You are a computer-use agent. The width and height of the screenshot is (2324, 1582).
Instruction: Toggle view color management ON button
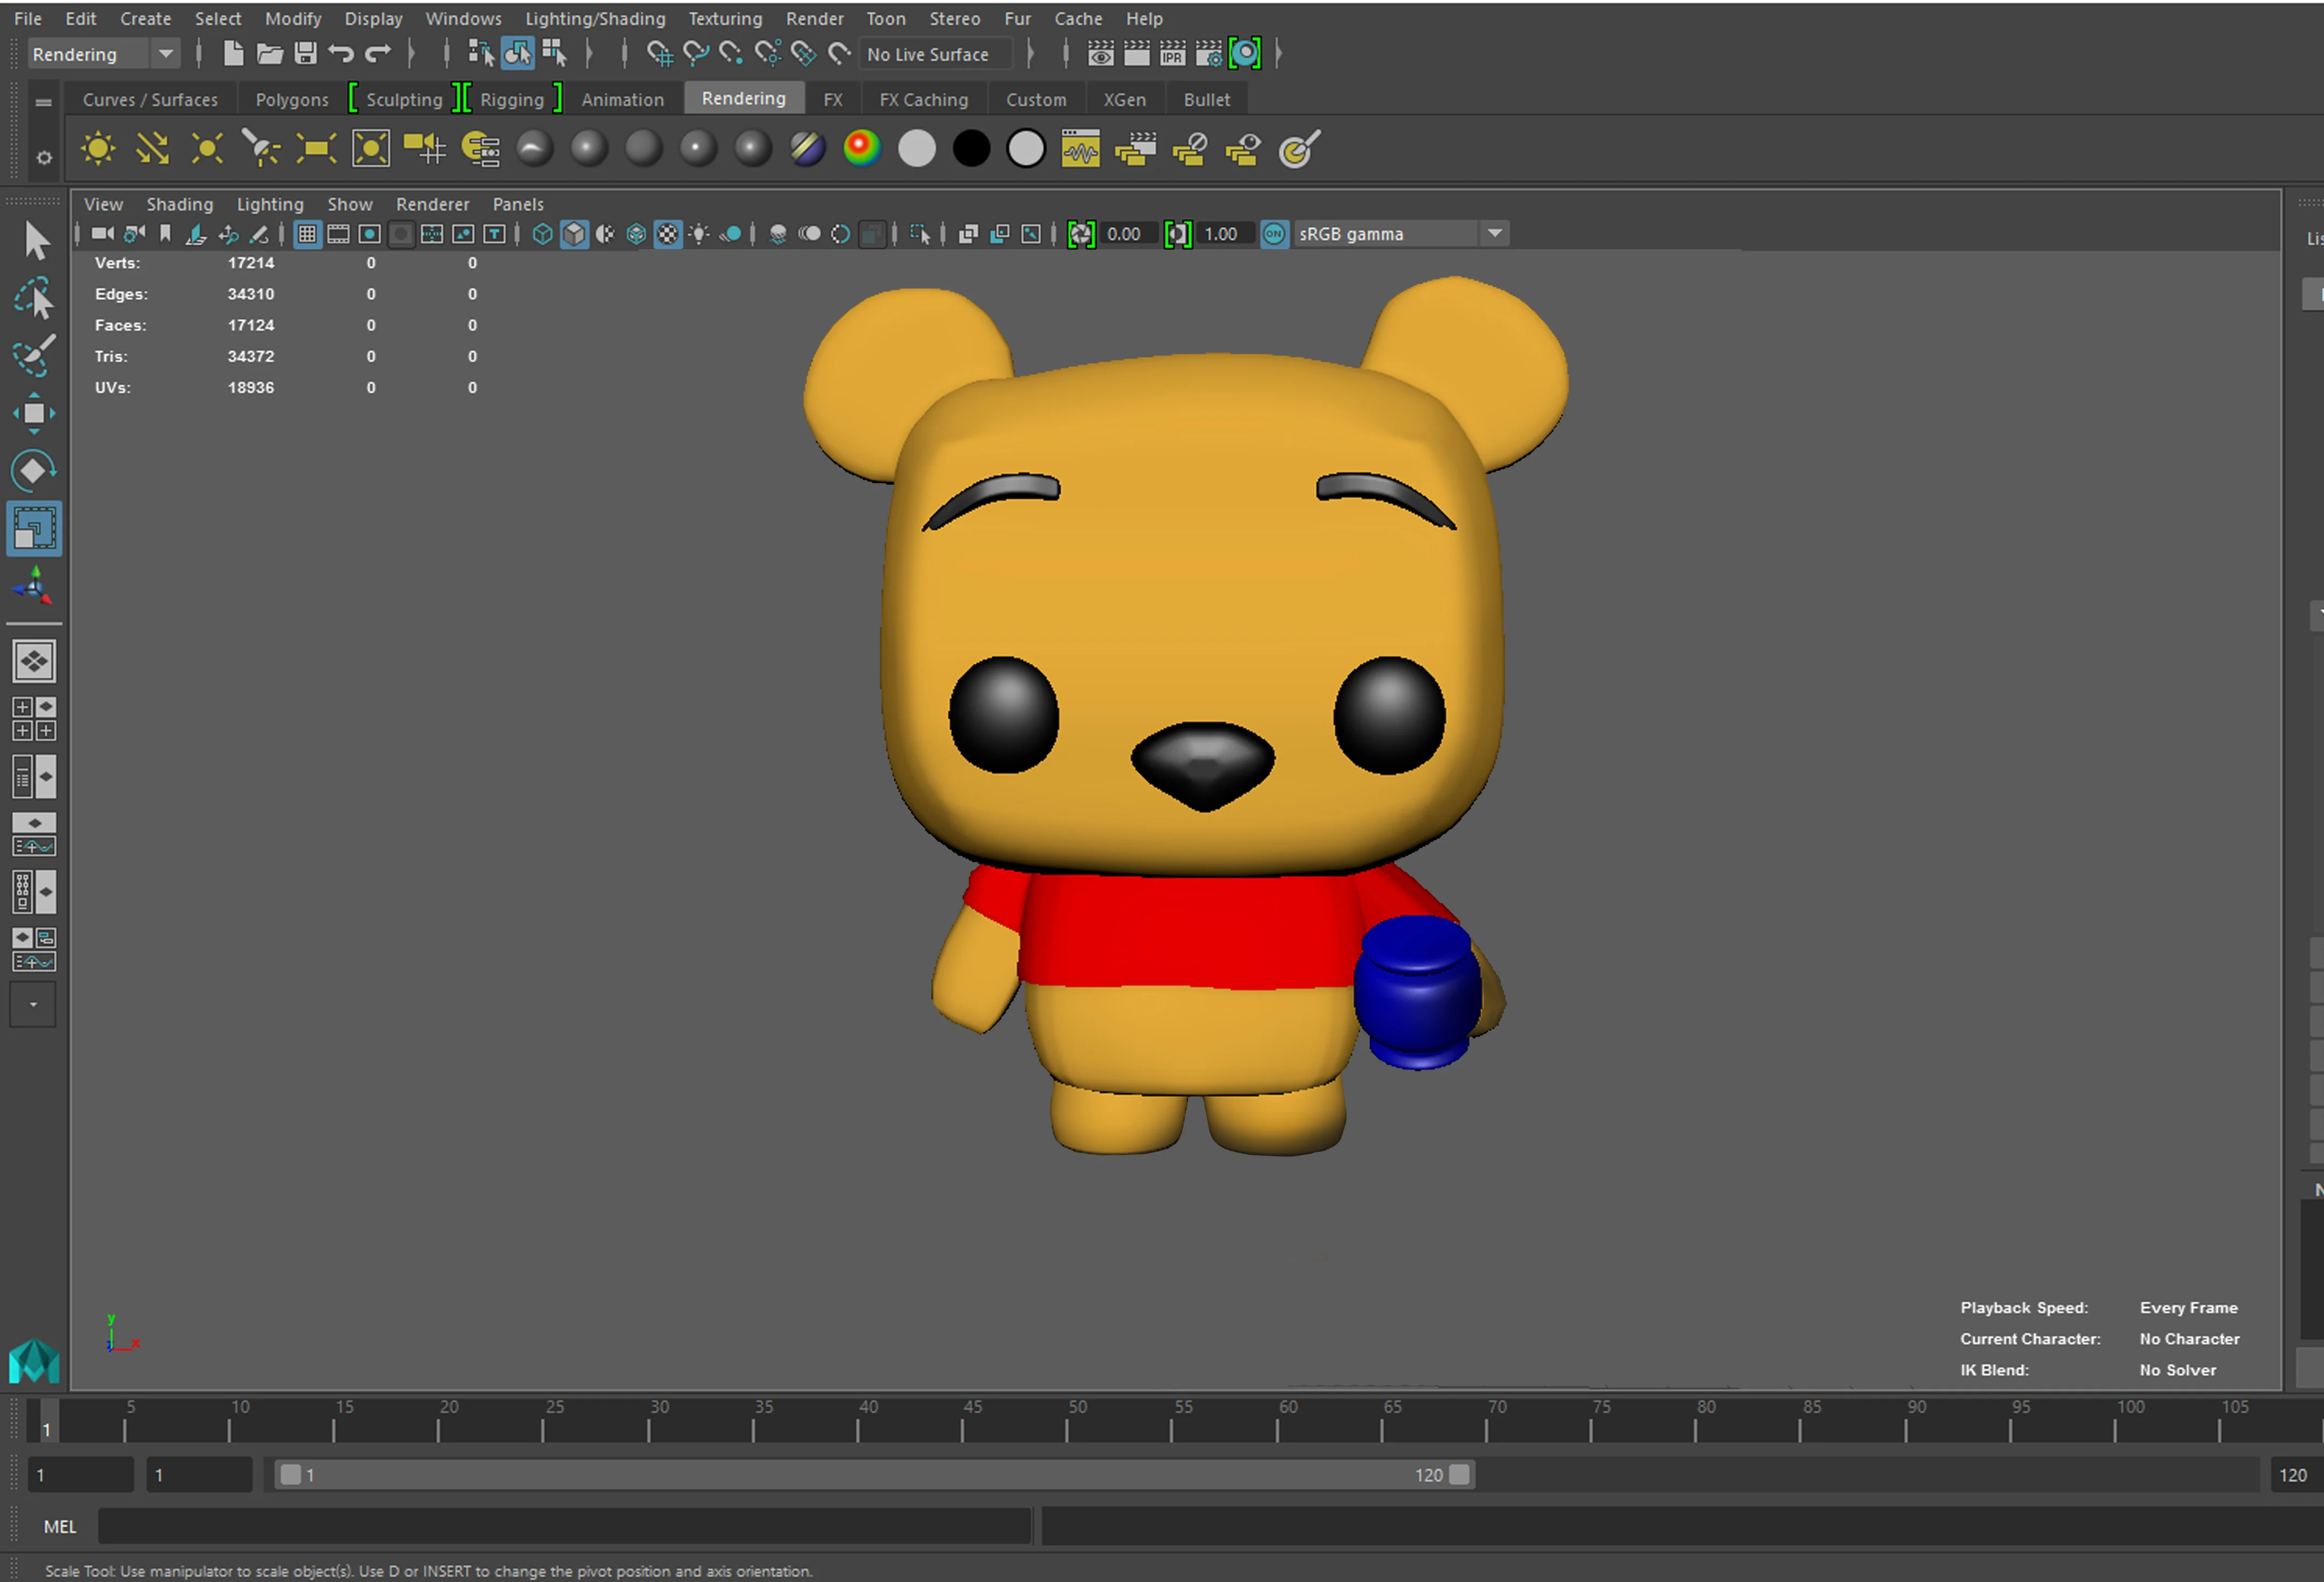tap(1274, 234)
